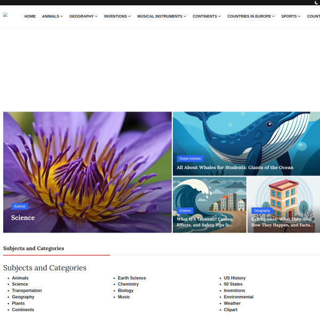Open the Earthquakes article title link
Viewport: 320px width, 320px height.
tap(282, 222)
